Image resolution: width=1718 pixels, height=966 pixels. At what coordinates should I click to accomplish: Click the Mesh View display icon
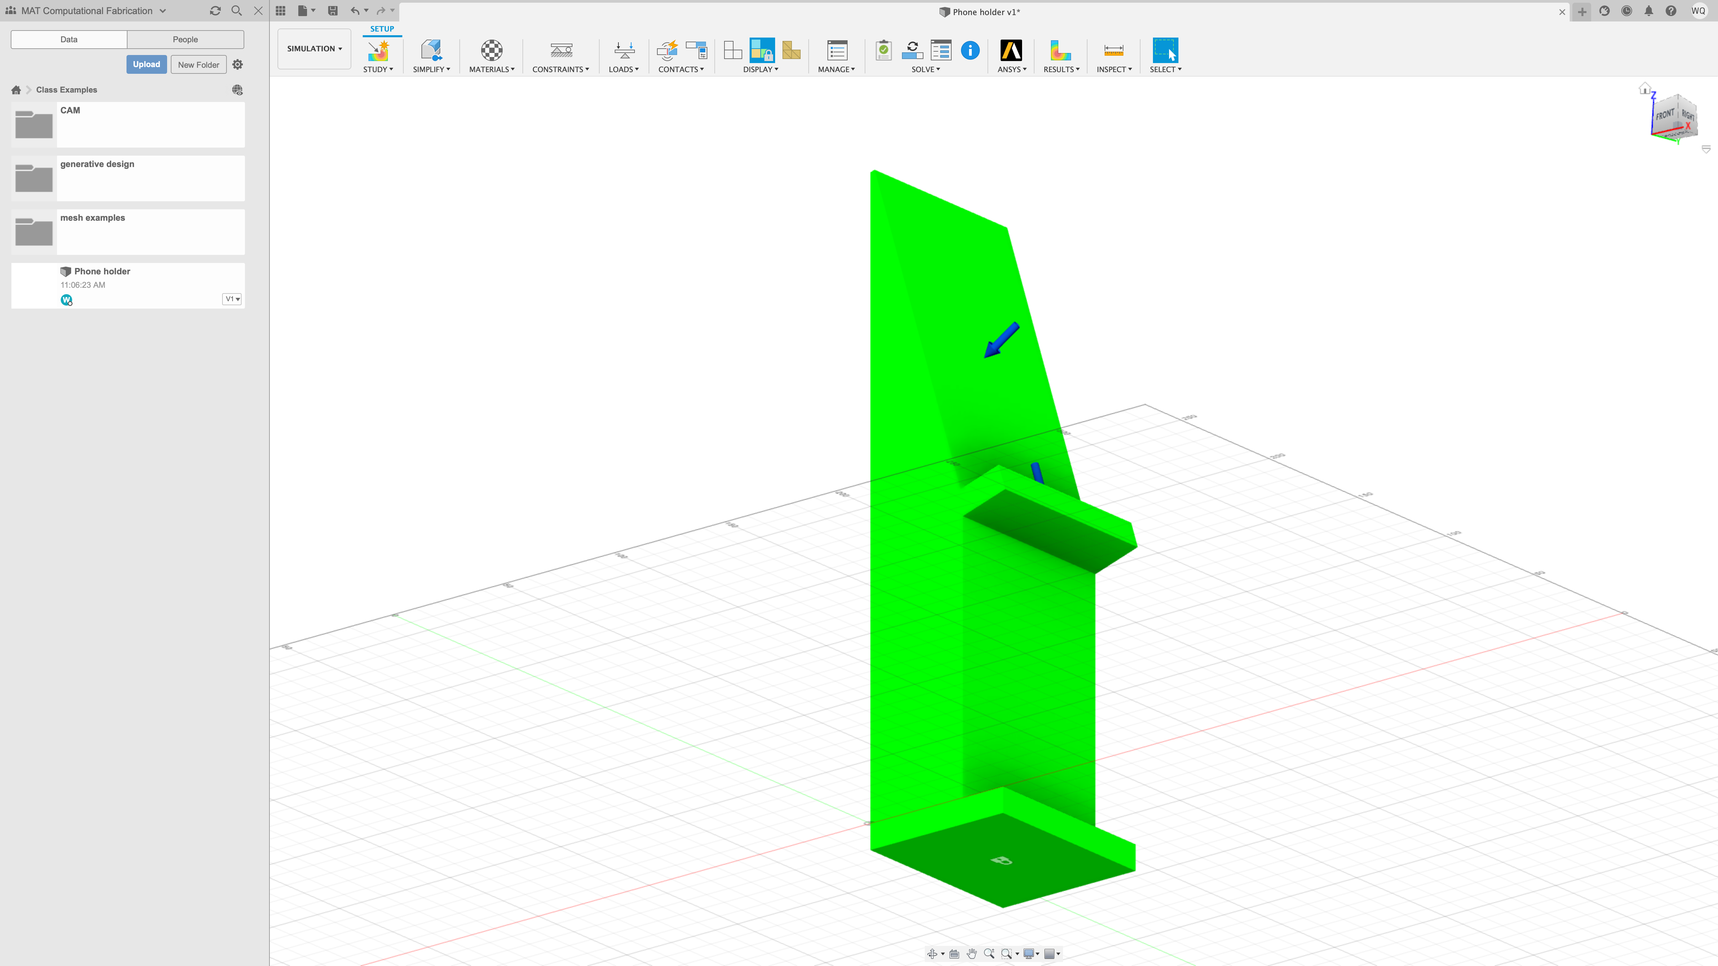(791, 51)
